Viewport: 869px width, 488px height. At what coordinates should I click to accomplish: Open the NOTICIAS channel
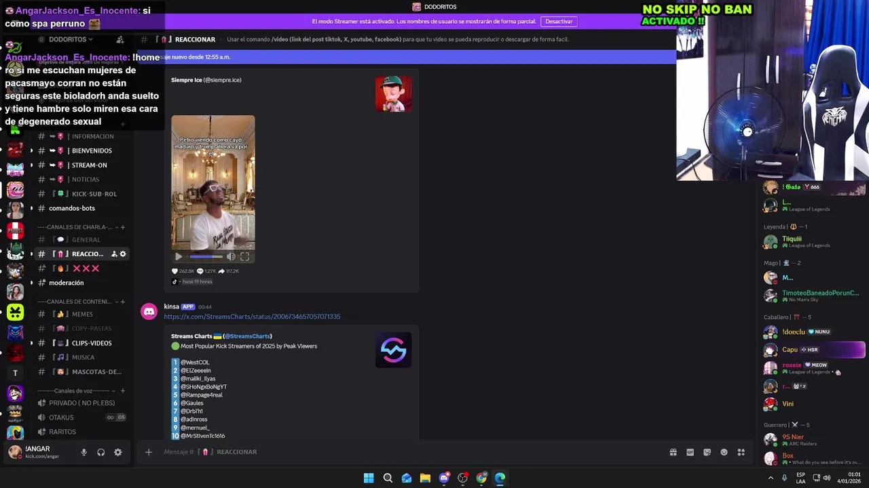tap(81, 180)
